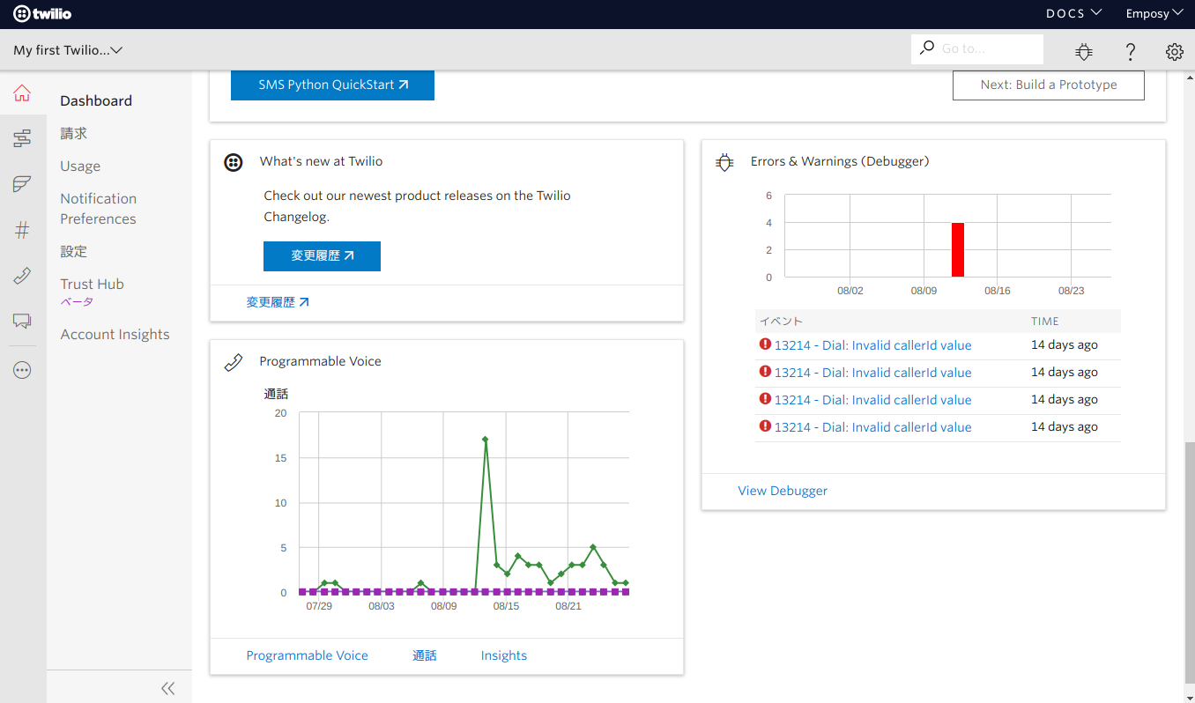
Task: Click the SMS Python QuickStart button
Action: click(x=332, y=85)
